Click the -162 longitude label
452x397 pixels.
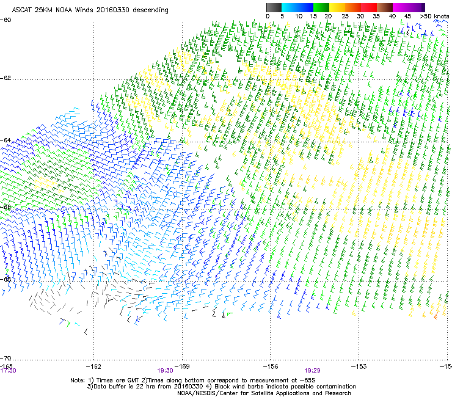(93, 366)
